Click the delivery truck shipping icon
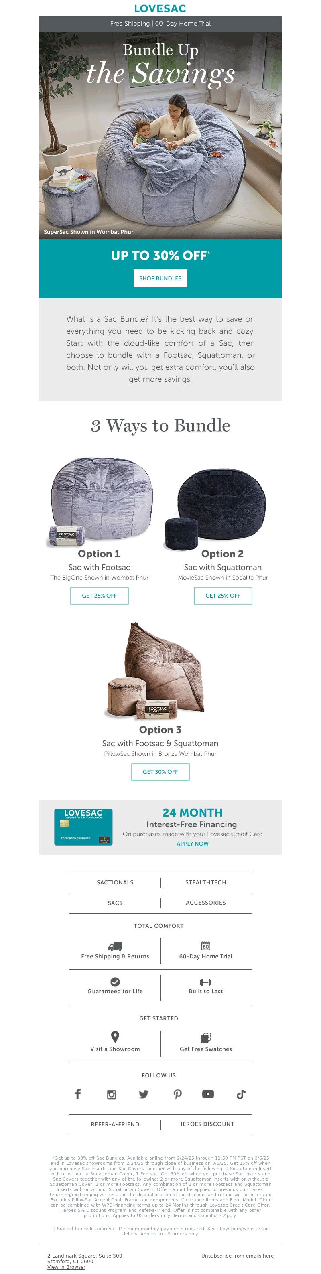Image resolution: width=321 pixels, height=1274 pixels. point(115,946)
